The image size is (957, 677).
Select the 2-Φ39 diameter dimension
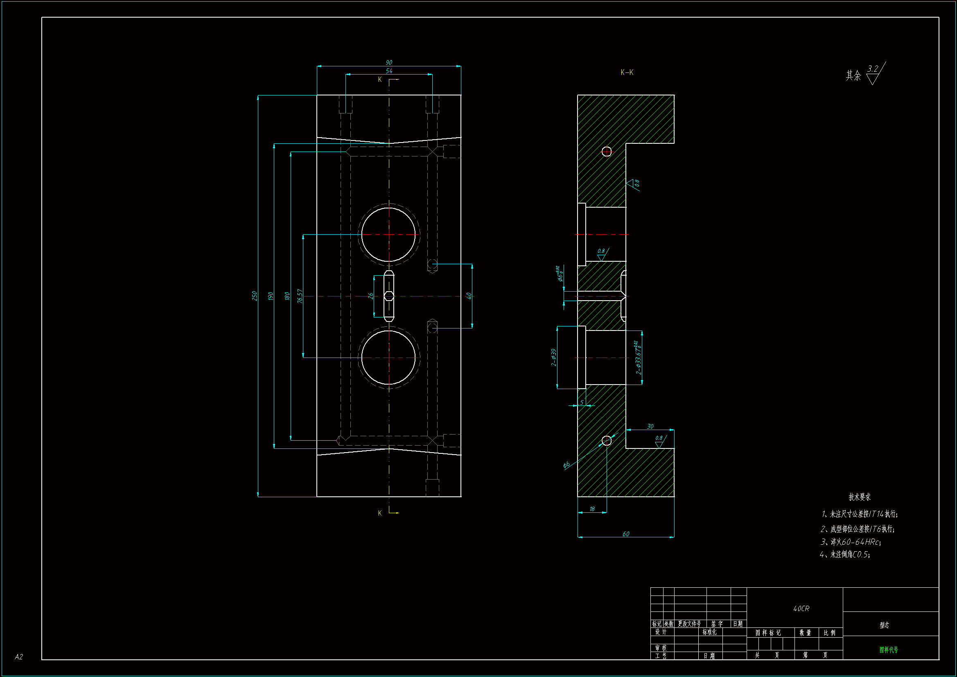coord(553,358)
